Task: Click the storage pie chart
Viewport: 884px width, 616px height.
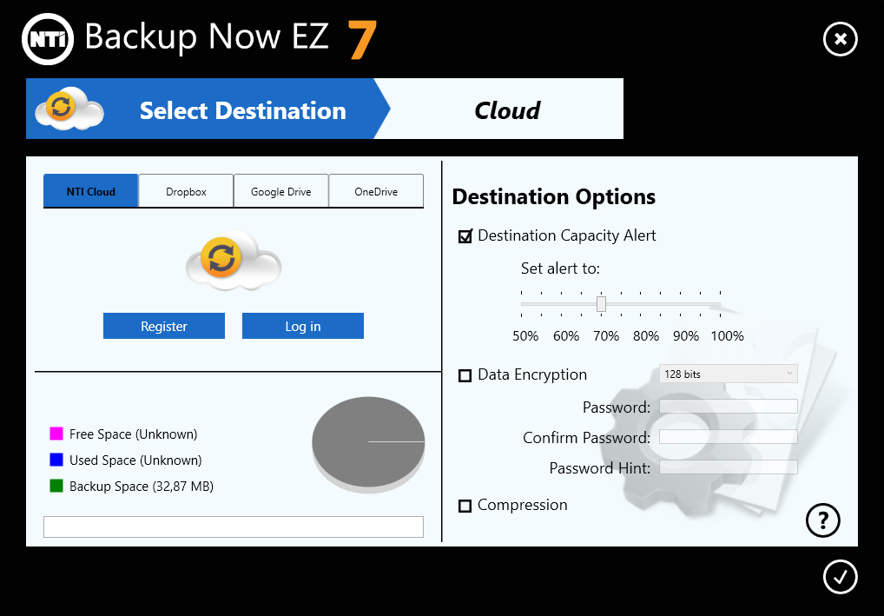Action: 368,442
